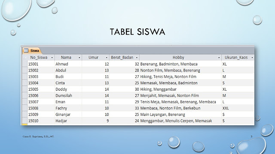Viewport: 275px width, 154px height.
Task: Select the row selector for record 15010
Action: coord(25,121)
